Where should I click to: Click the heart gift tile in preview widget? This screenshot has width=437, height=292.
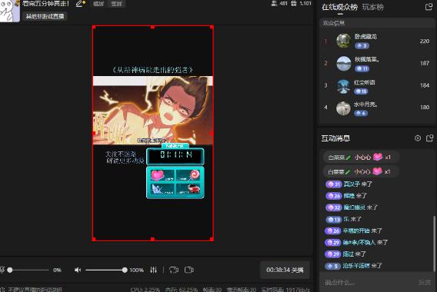pyautogui.click(x=162, y=175)
